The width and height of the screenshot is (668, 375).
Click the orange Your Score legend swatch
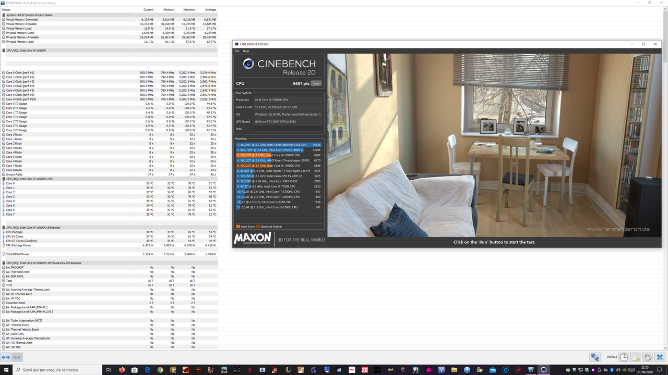click(237, 227)
